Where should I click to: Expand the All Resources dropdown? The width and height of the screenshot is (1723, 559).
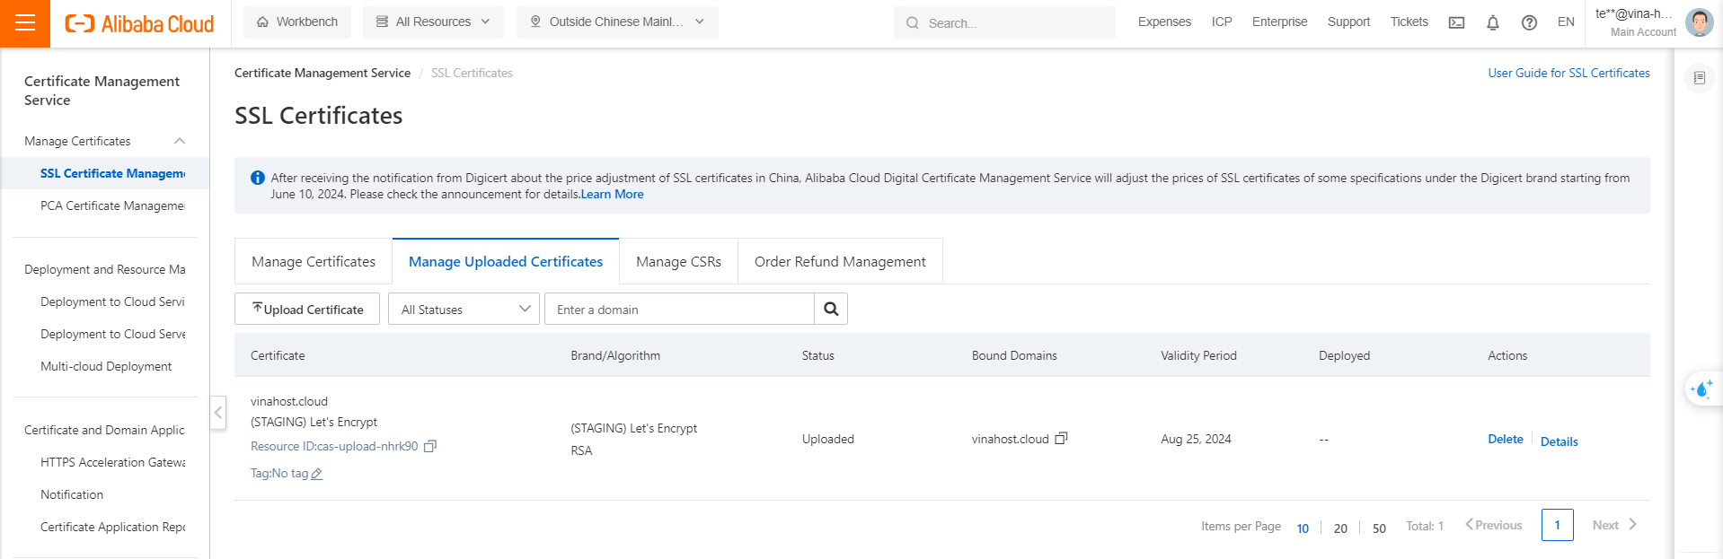point(433,22)
